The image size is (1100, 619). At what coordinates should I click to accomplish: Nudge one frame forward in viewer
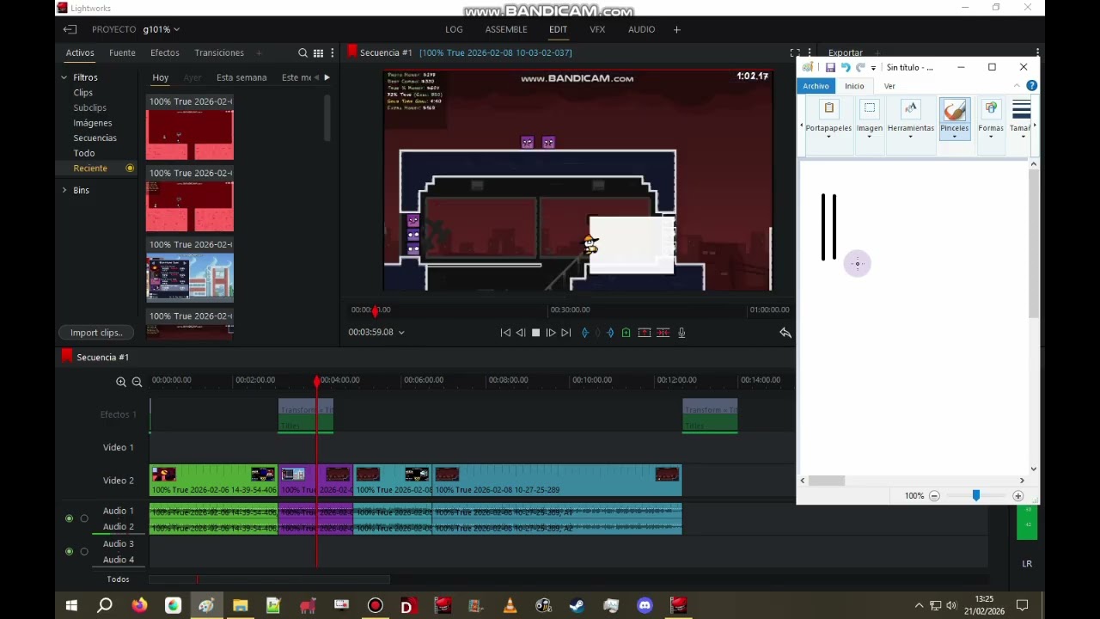(x=551, y=333)
